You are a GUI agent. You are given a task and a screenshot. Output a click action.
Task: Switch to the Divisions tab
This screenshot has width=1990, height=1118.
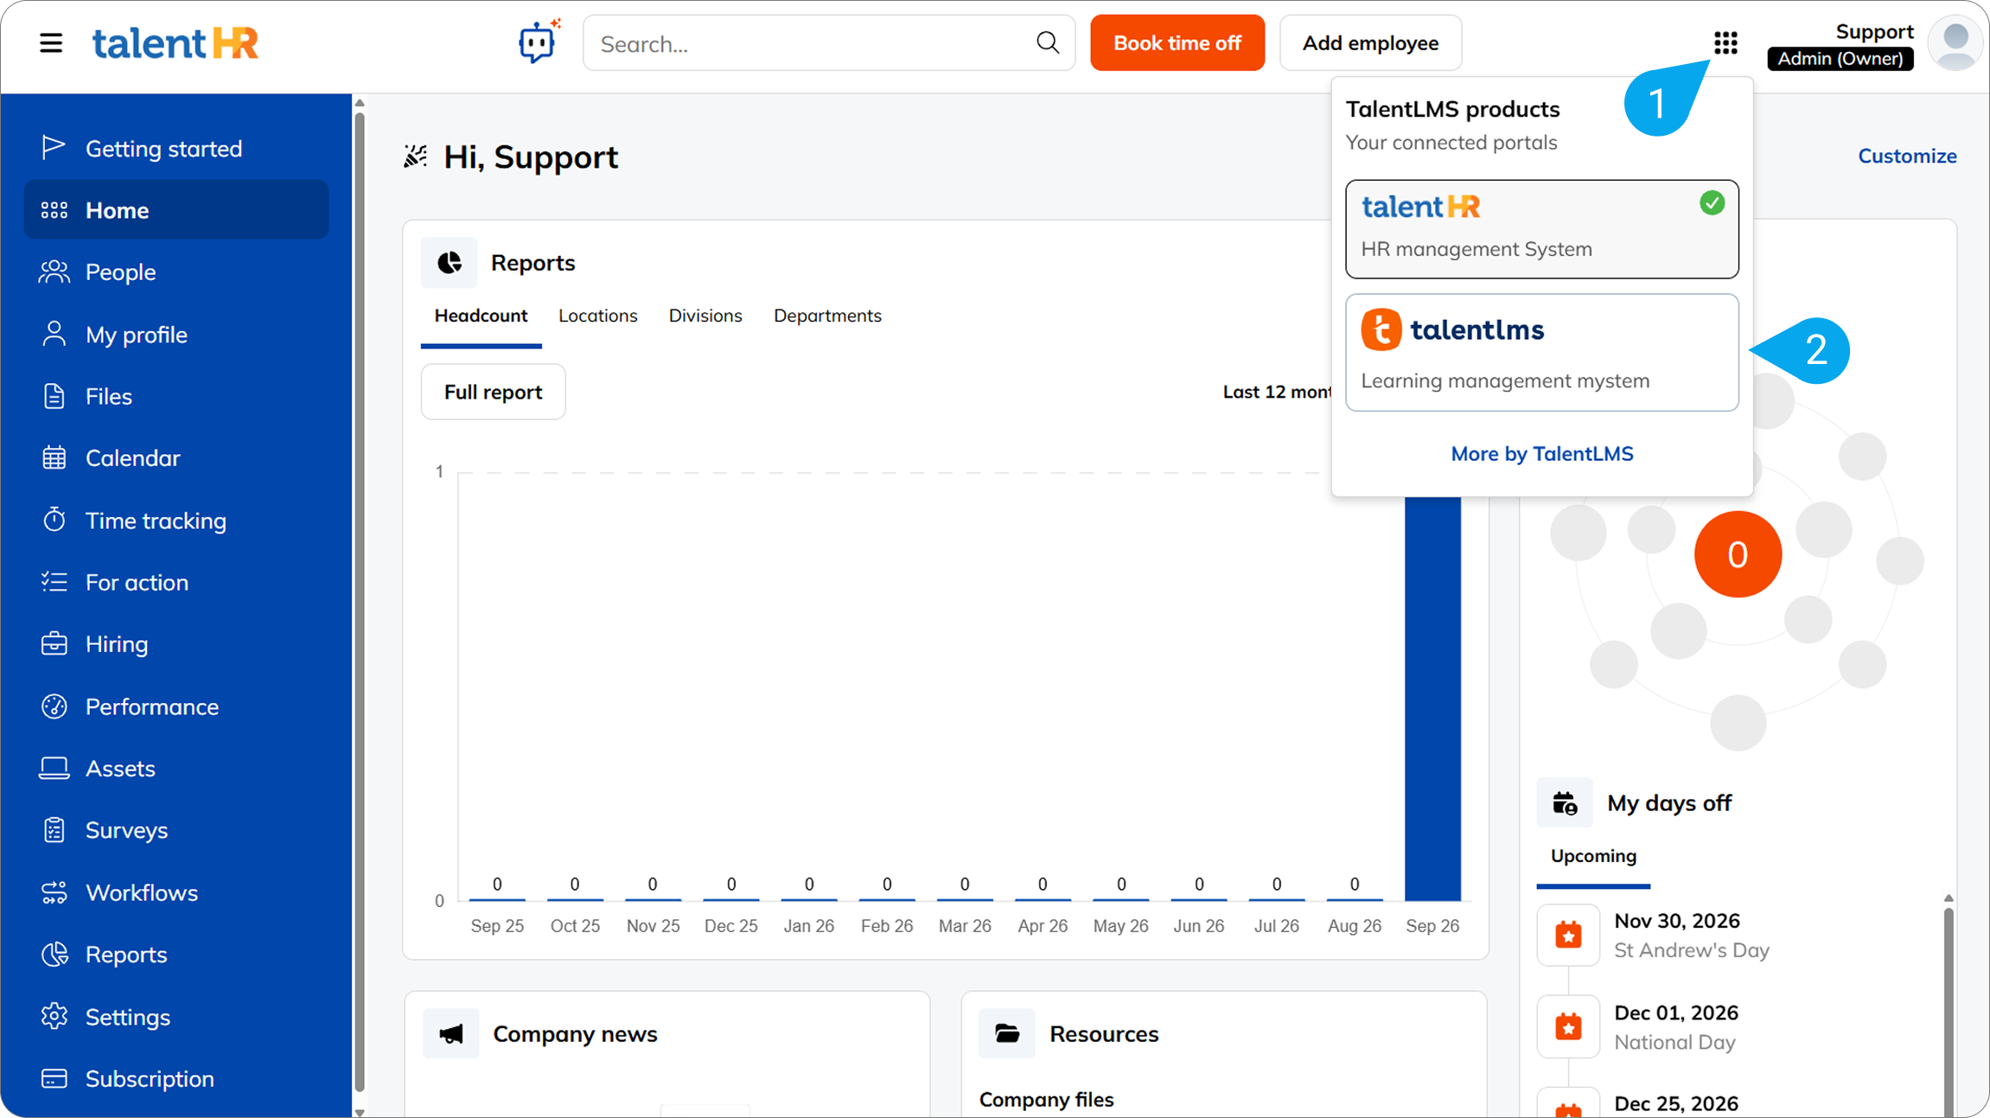click(705, 316)
